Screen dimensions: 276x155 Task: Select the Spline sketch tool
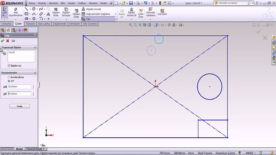click(x=41, y=9)
